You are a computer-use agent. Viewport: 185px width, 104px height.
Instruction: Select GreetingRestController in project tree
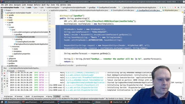click(26, 42)
